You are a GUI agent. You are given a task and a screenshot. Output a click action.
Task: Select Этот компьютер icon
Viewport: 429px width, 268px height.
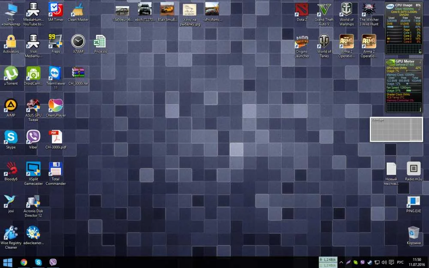pyautogui.click(x=11, y=14)
